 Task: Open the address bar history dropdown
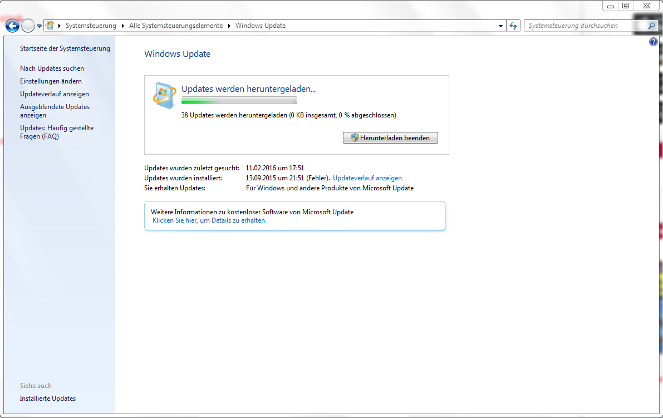click(x=500, y=26)
